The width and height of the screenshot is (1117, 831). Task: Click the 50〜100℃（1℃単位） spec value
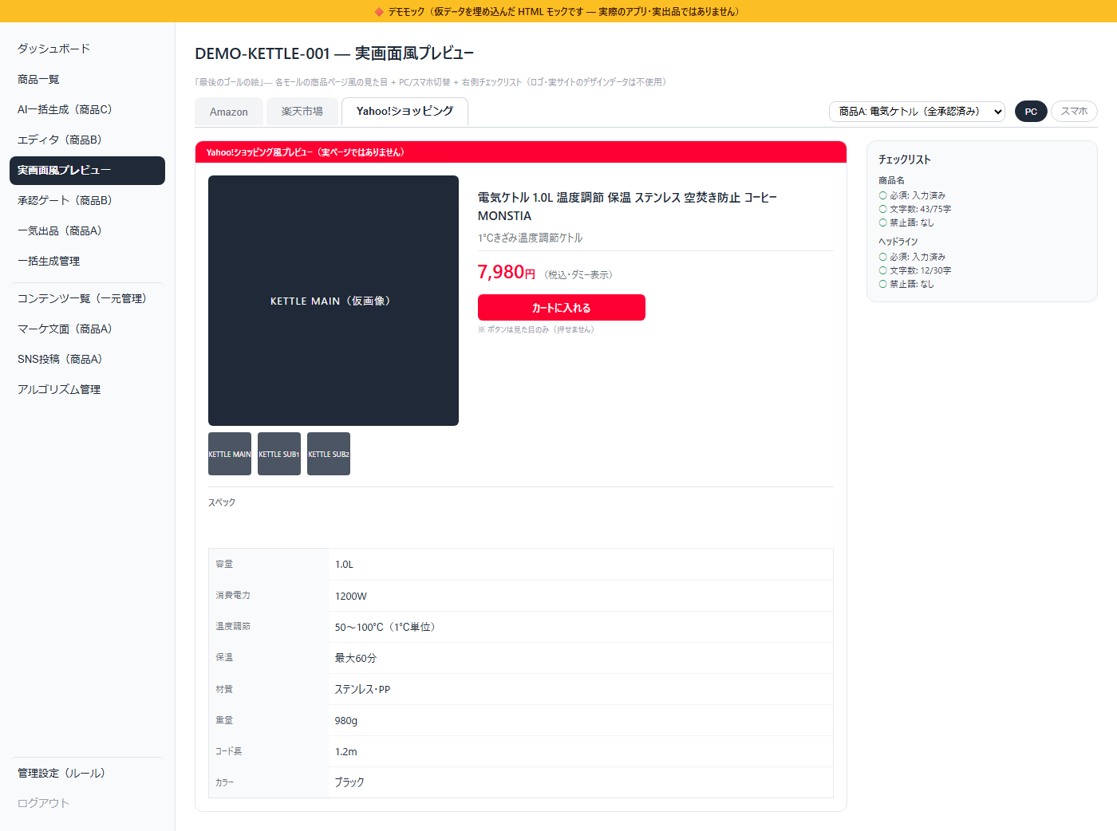387,627
